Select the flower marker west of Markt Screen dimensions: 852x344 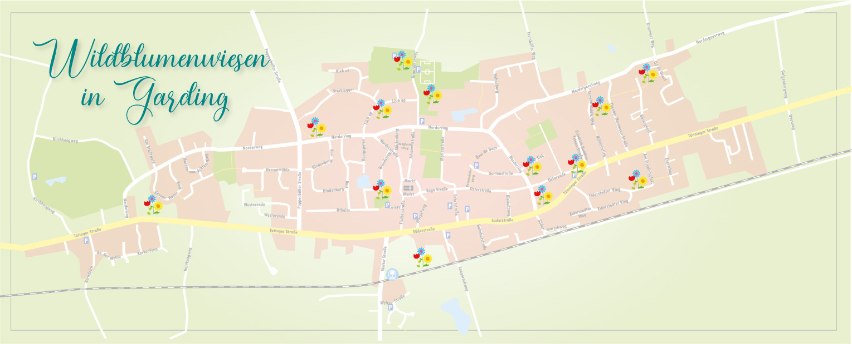click(382, 190)
